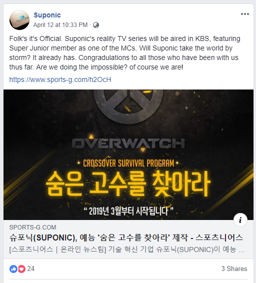Open the 3 Shares list
Image resolution: width=256 pixels, height=283 pixels.
(234, 268)
